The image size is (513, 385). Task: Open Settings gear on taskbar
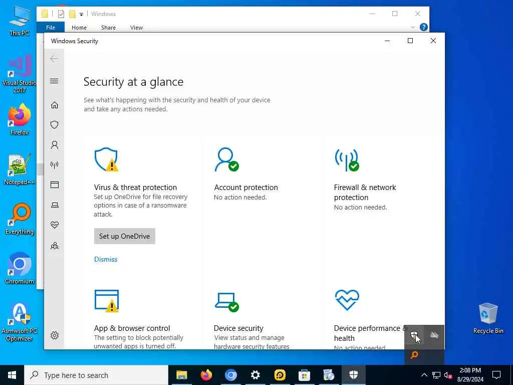[255, 375]
